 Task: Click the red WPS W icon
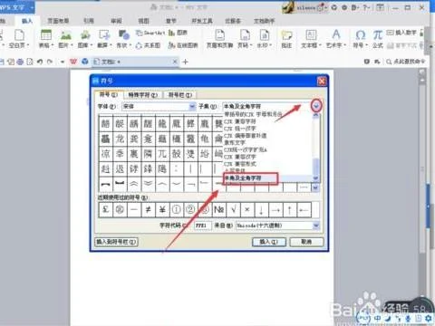73,62
